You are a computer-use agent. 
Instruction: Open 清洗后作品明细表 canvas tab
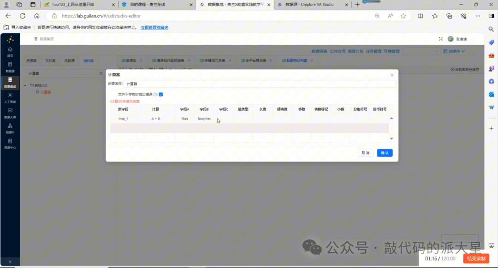click(168, 60)
